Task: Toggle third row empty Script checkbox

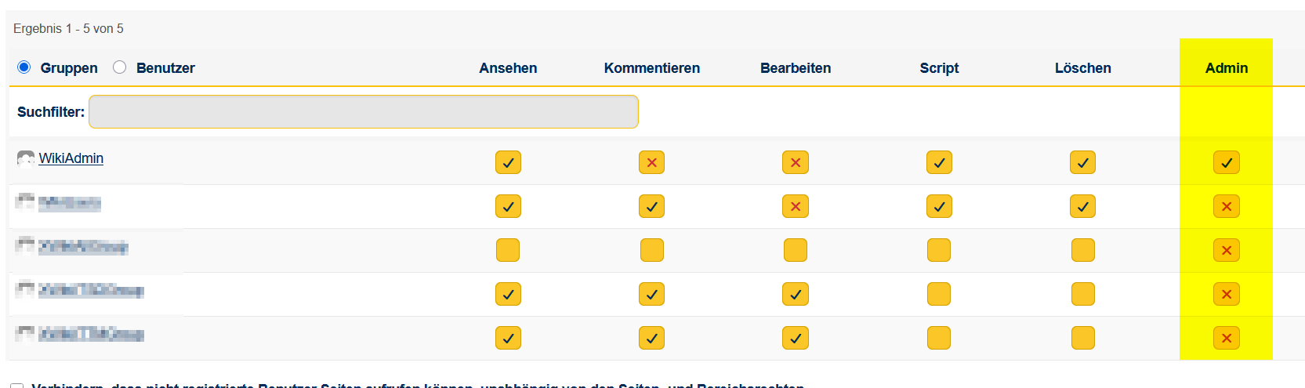Action: click(x=939, y=250)
